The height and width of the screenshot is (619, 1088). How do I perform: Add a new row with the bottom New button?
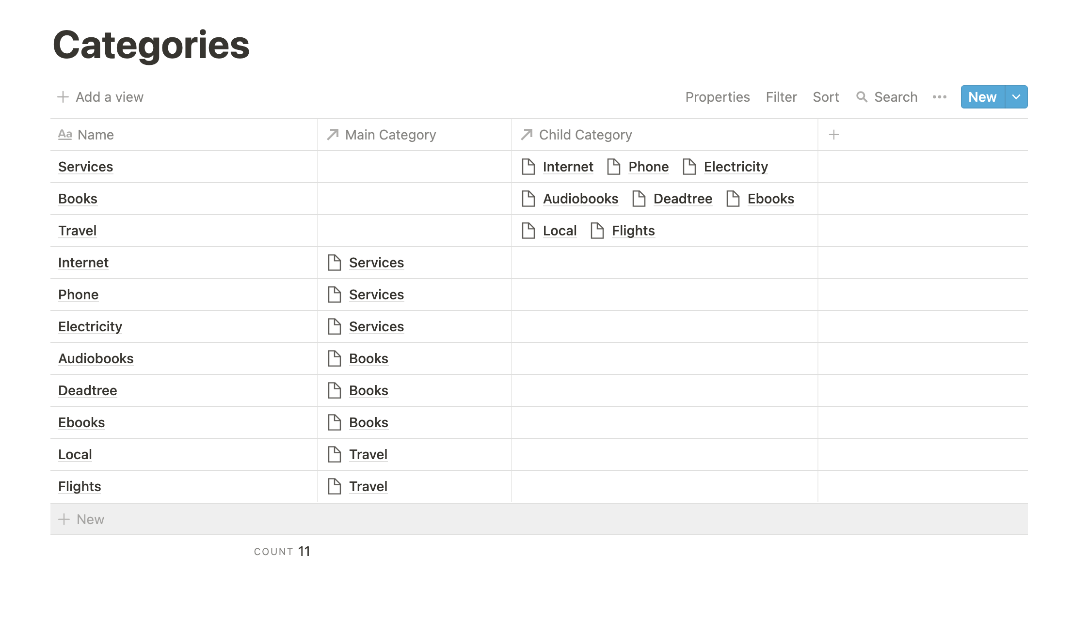point(539,519)
